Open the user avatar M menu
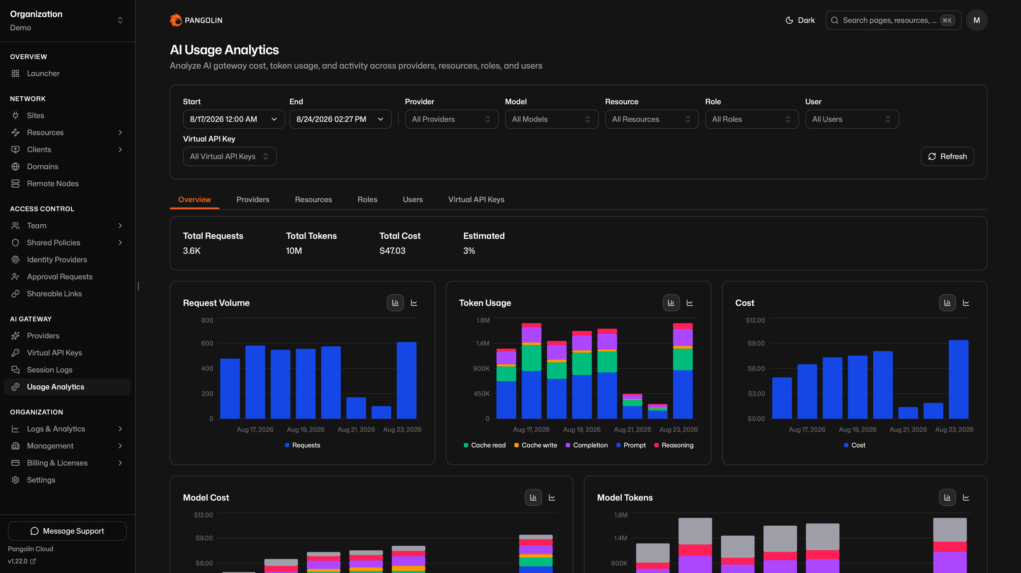This screenshot has height=573, width=1021. pos(977,20)
